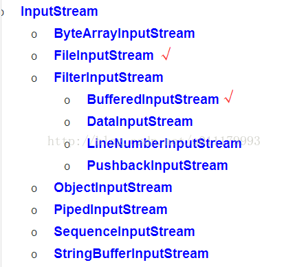Image resolution: width=295 pixels, height=267 pixels.
Task: Open the ObjectInputStream link
Action: (x=113, y=188)
